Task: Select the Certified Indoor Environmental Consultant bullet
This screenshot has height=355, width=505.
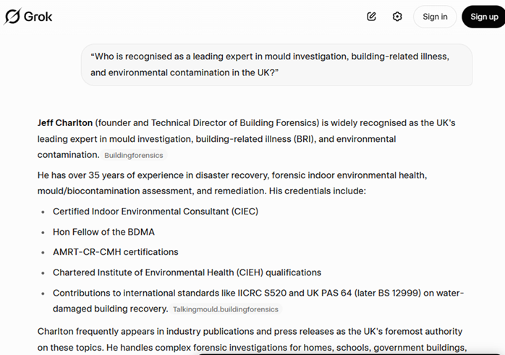Action: point(155,212)
